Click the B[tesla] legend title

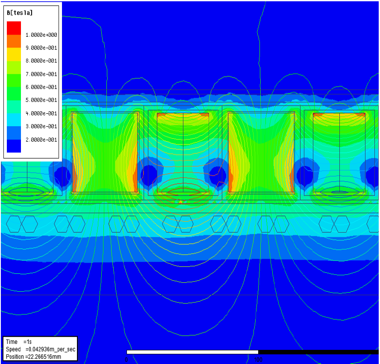pyautogui.click(x=20, y=13)
